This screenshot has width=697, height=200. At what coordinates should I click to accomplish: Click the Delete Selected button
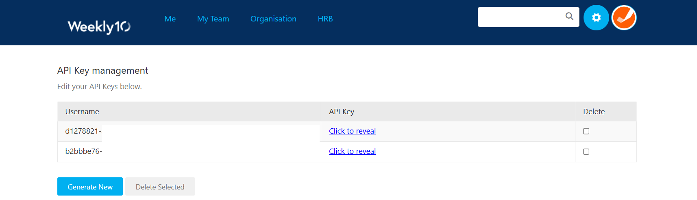coord(160,187)
